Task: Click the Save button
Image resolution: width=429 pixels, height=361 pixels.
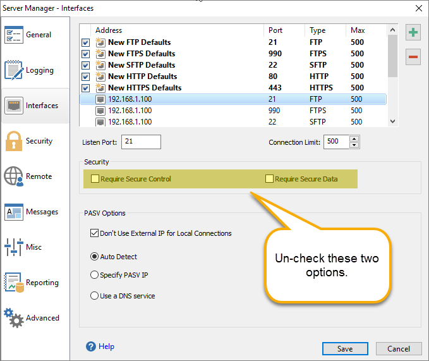Action: (345, 349)
